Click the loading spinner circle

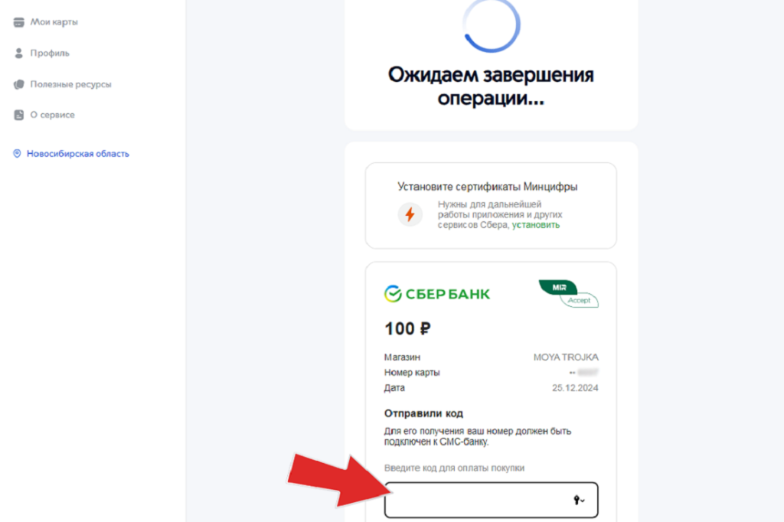coord(492,24)
